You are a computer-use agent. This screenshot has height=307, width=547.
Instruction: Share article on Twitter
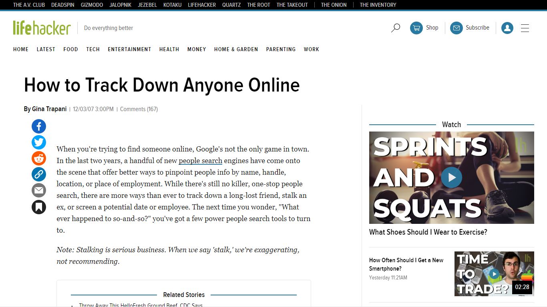(x=39, y=142)
